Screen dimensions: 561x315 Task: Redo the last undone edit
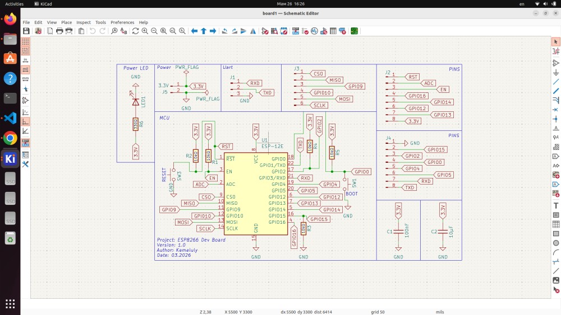(102, 31)
